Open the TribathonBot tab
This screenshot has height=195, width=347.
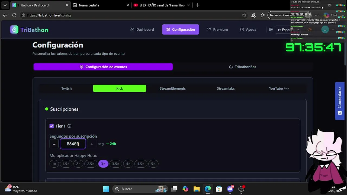pyautogui.click(x=242, y=67)
